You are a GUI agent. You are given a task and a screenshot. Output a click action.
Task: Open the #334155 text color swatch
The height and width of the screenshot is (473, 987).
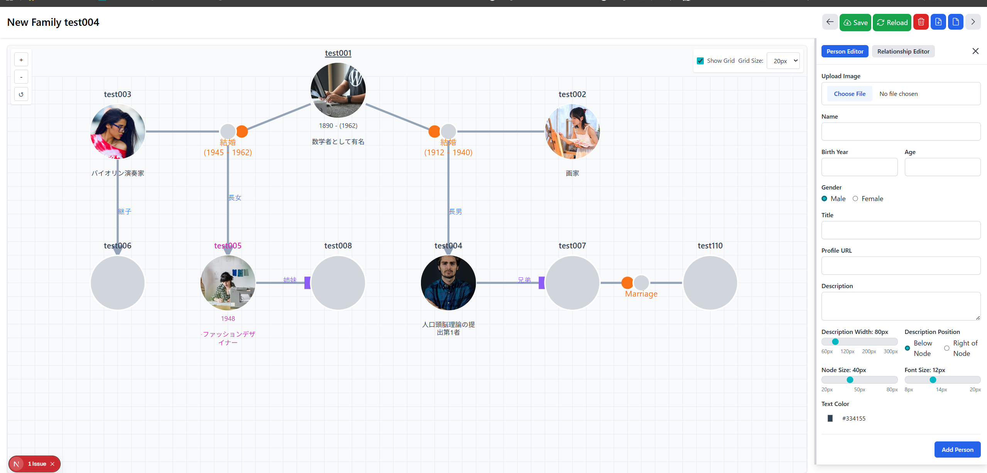[830, 418]
